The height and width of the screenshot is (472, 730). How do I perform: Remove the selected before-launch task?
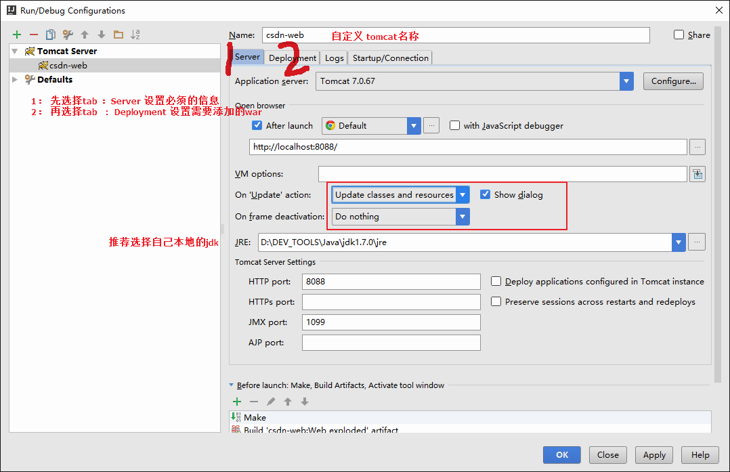click(254, 402)
